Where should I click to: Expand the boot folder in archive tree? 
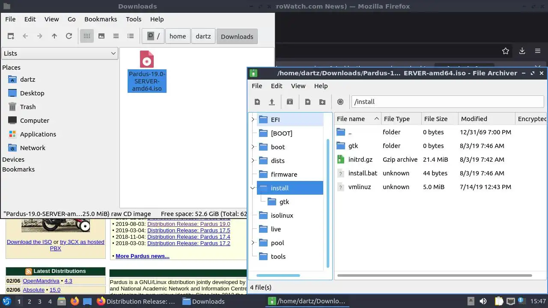(253, 147)
